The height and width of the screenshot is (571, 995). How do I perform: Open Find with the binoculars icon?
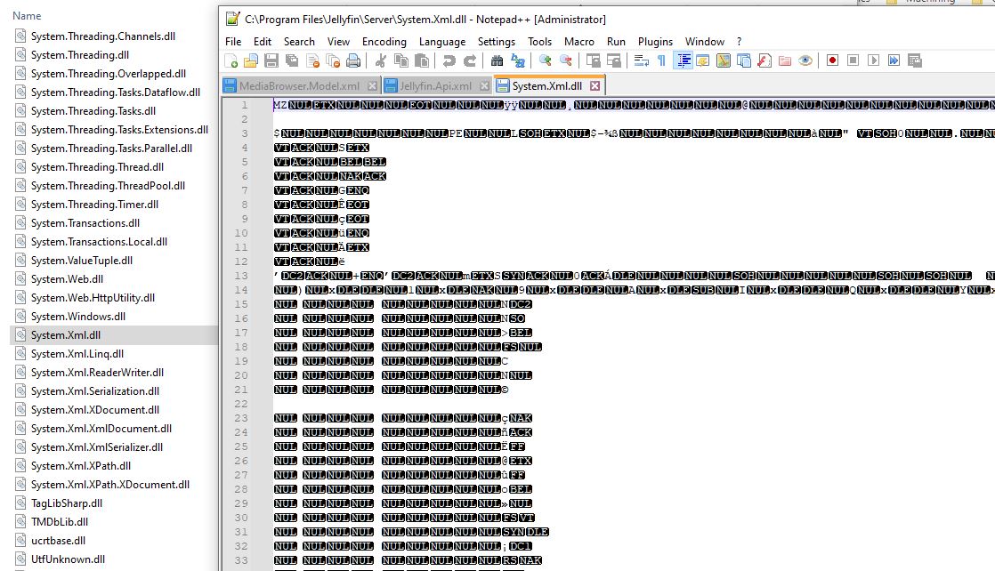point(497,60)
